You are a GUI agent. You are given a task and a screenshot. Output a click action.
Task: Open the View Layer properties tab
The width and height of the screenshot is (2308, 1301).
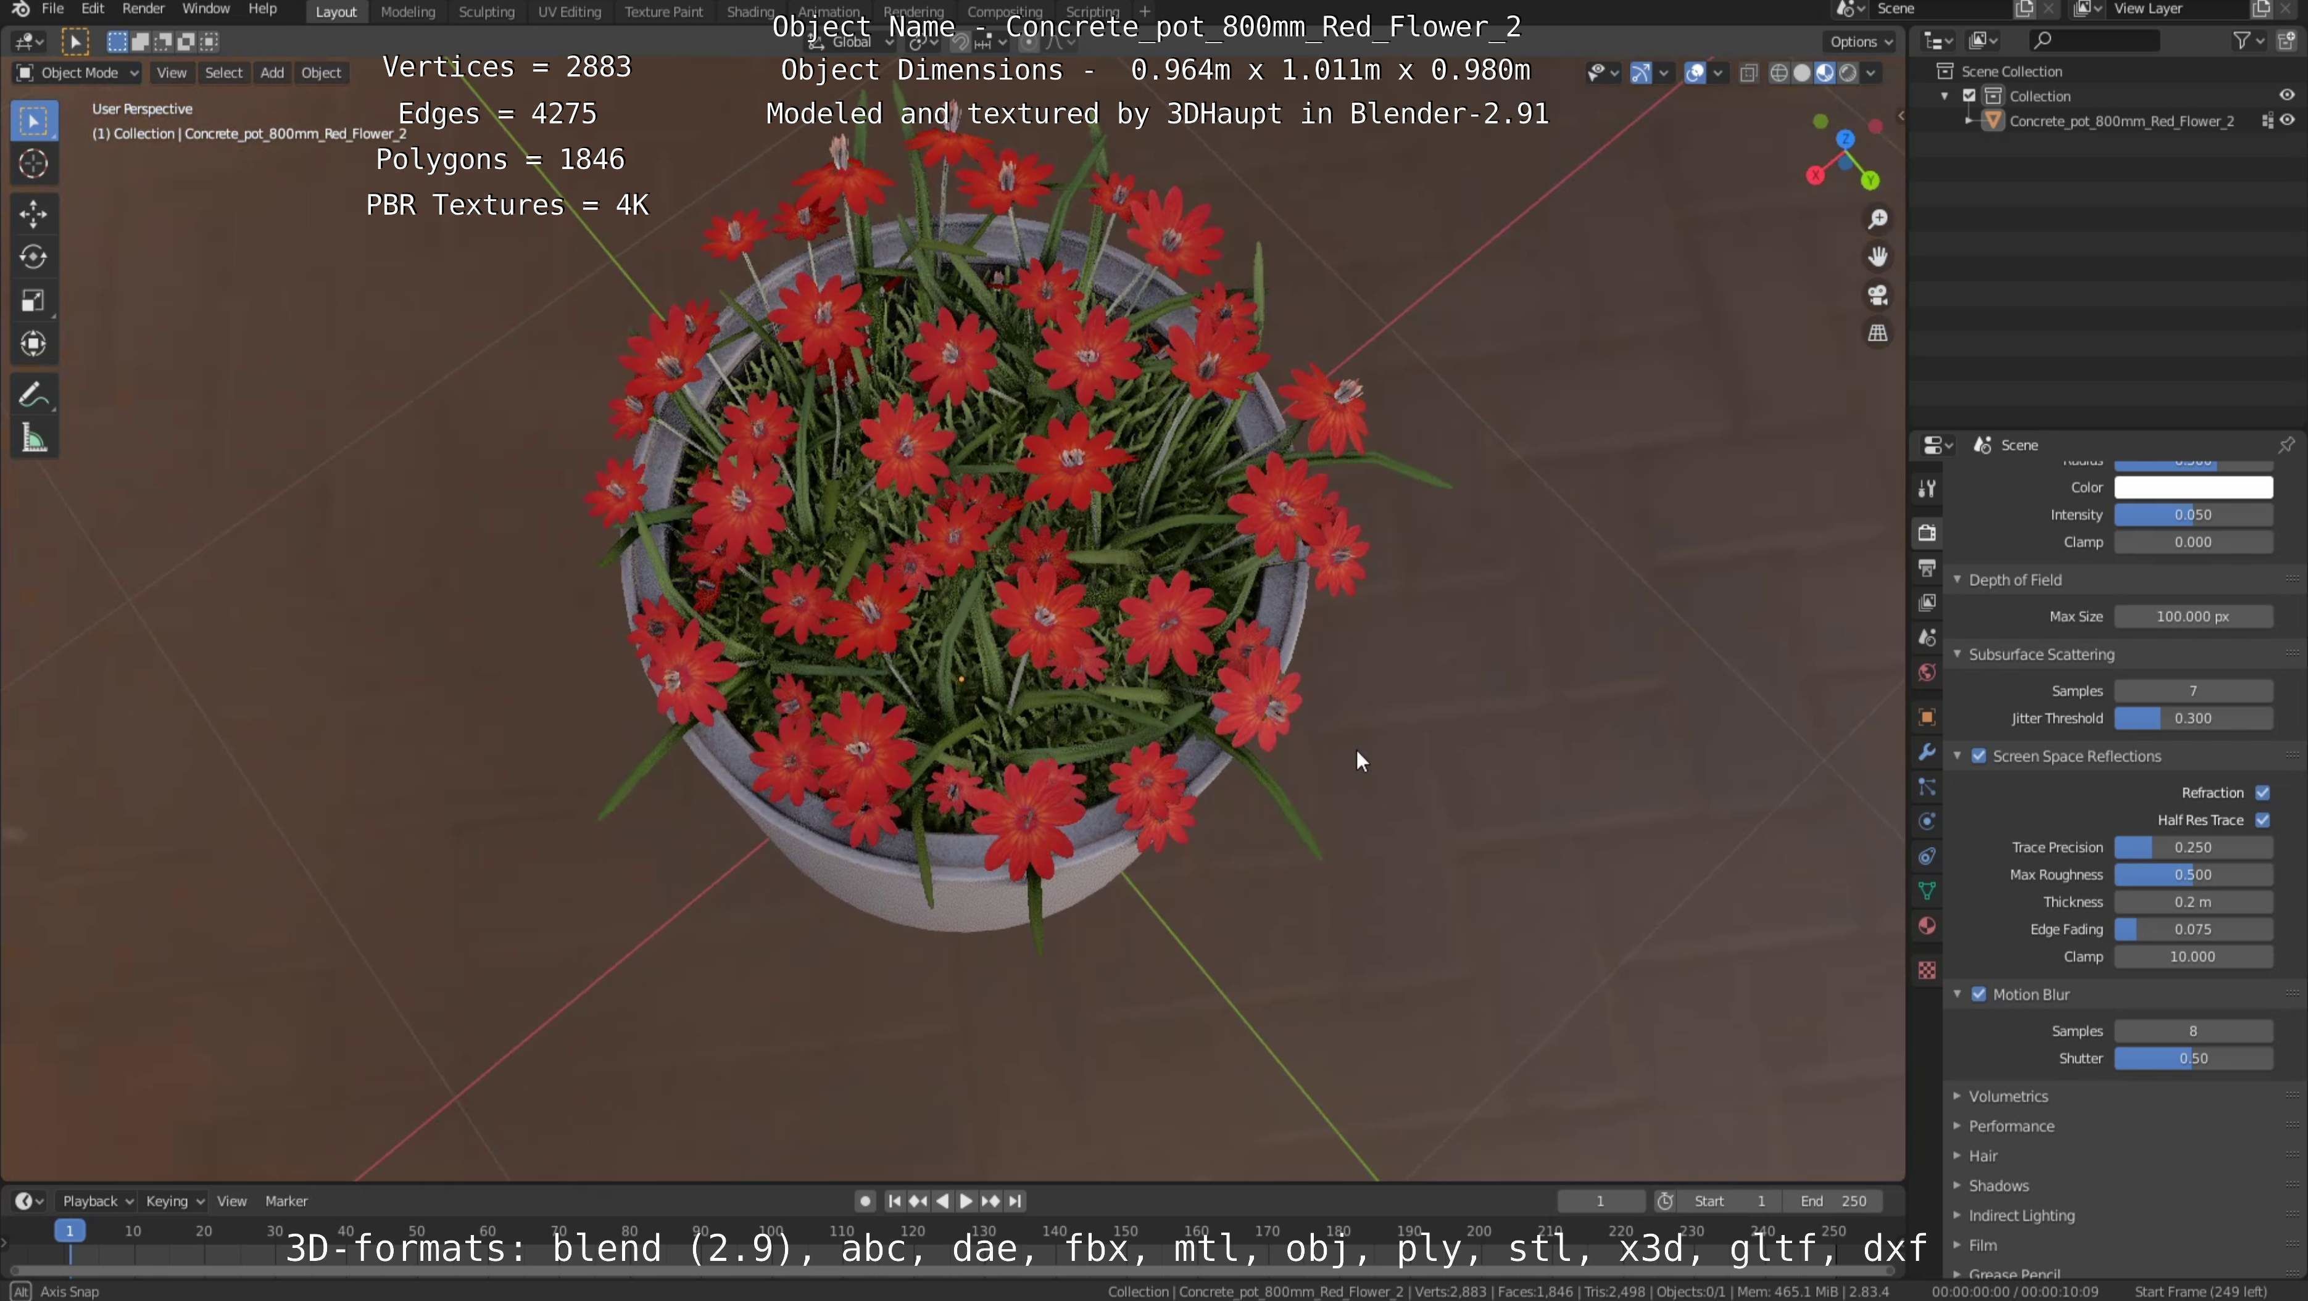1927,603
